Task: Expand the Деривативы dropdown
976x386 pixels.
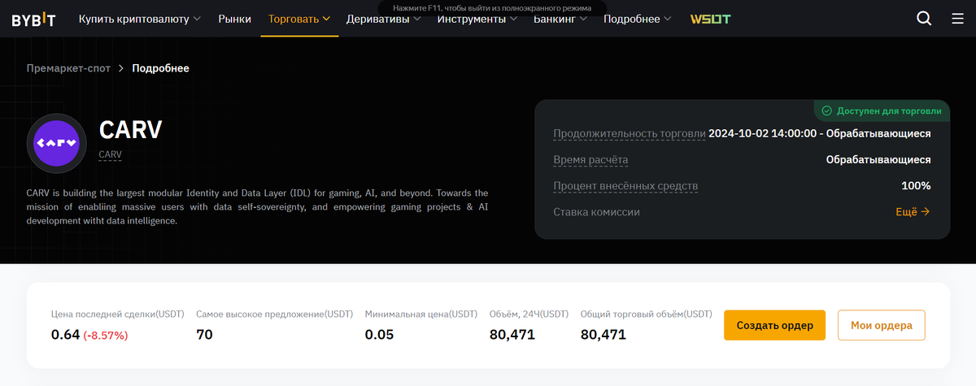Action: (383, 19)
